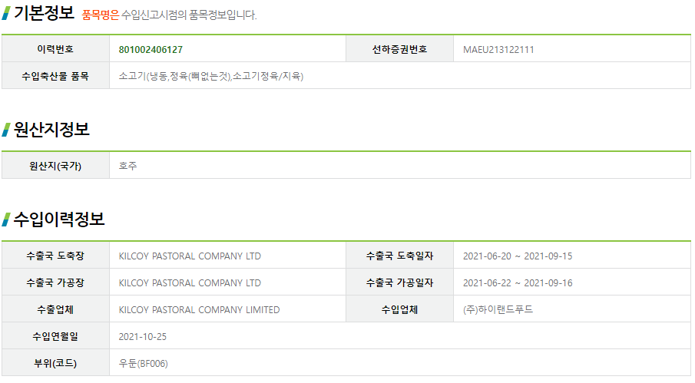Click importer name (주)하이랜드푸드
This screenshot has width=695, height=383.
click(498, 309)
